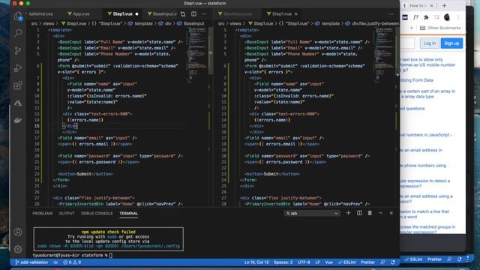Change indentation via Spaces: 2
This screenshot has height=270, width=480.
coord(283,262)
